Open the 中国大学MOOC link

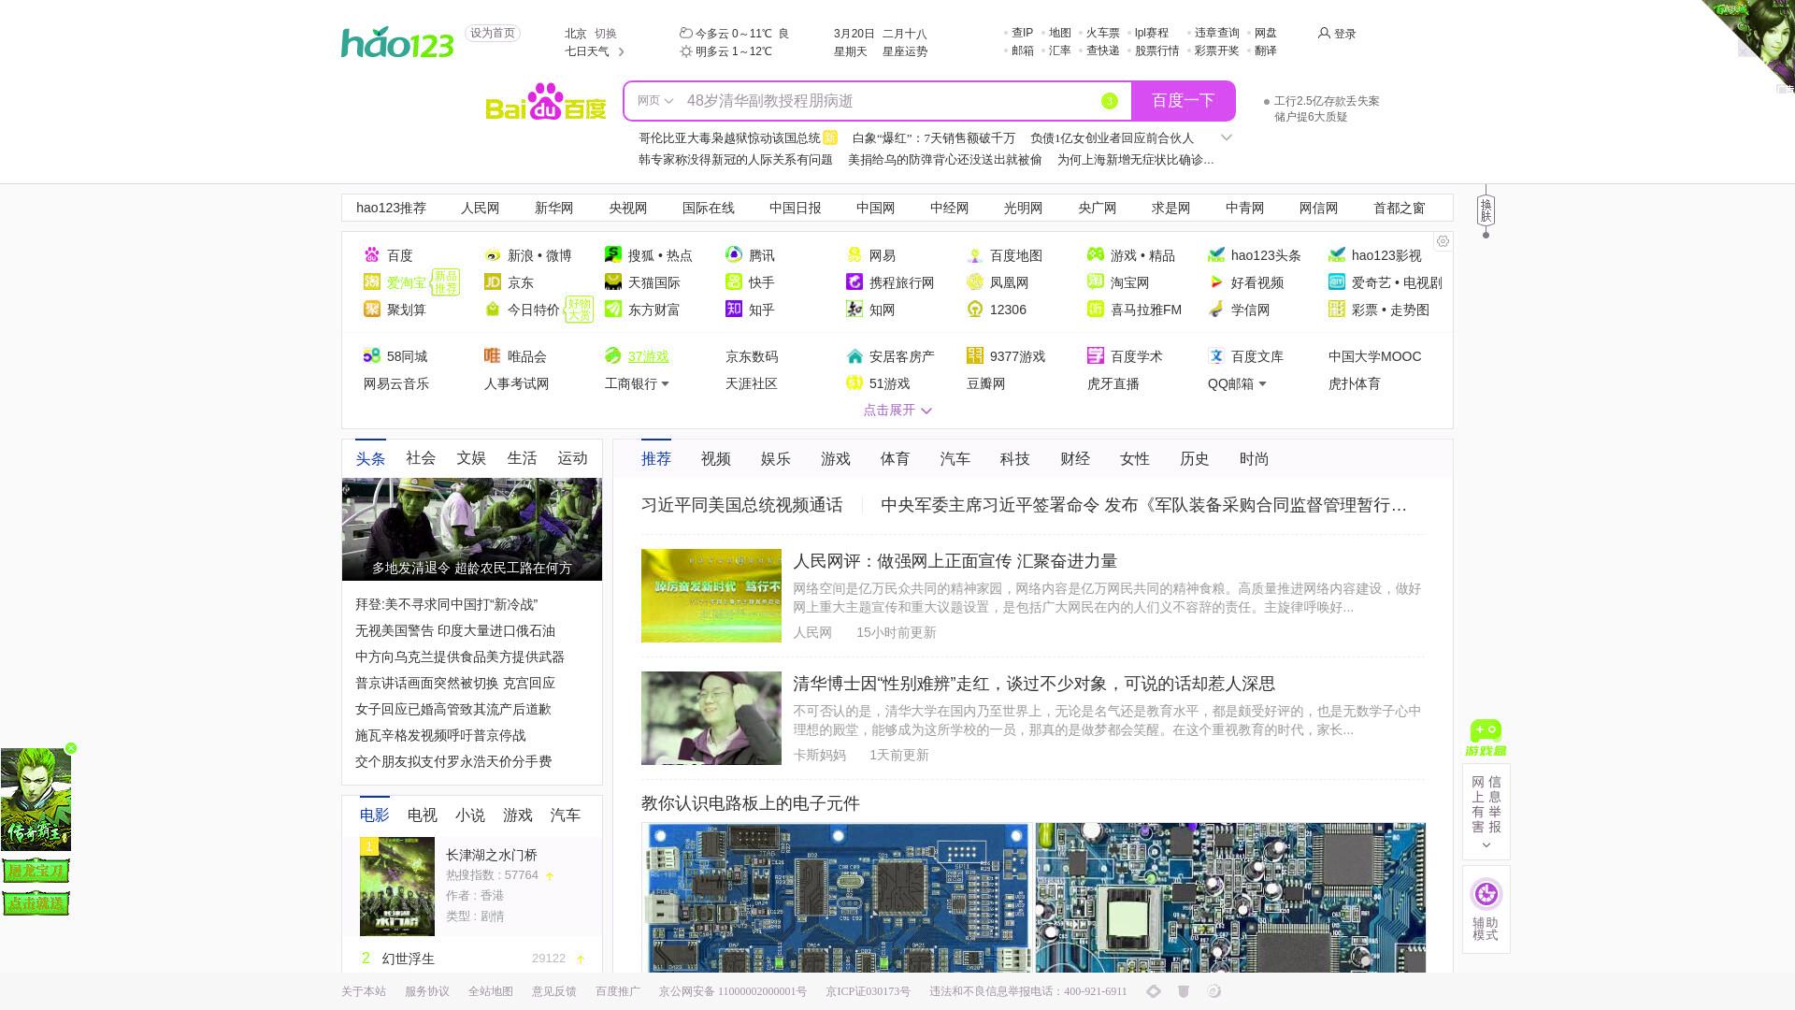point(1375,355)
